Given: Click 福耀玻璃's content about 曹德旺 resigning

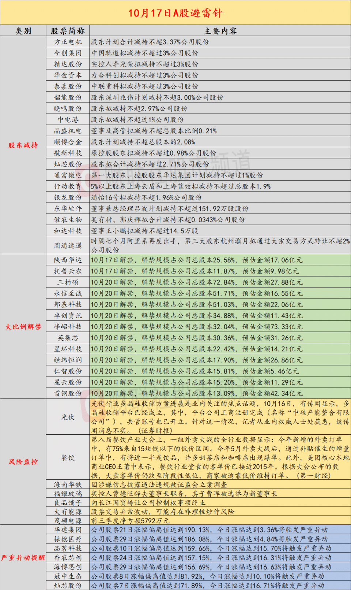Looking at the screenshot, I should coord(184,493).
